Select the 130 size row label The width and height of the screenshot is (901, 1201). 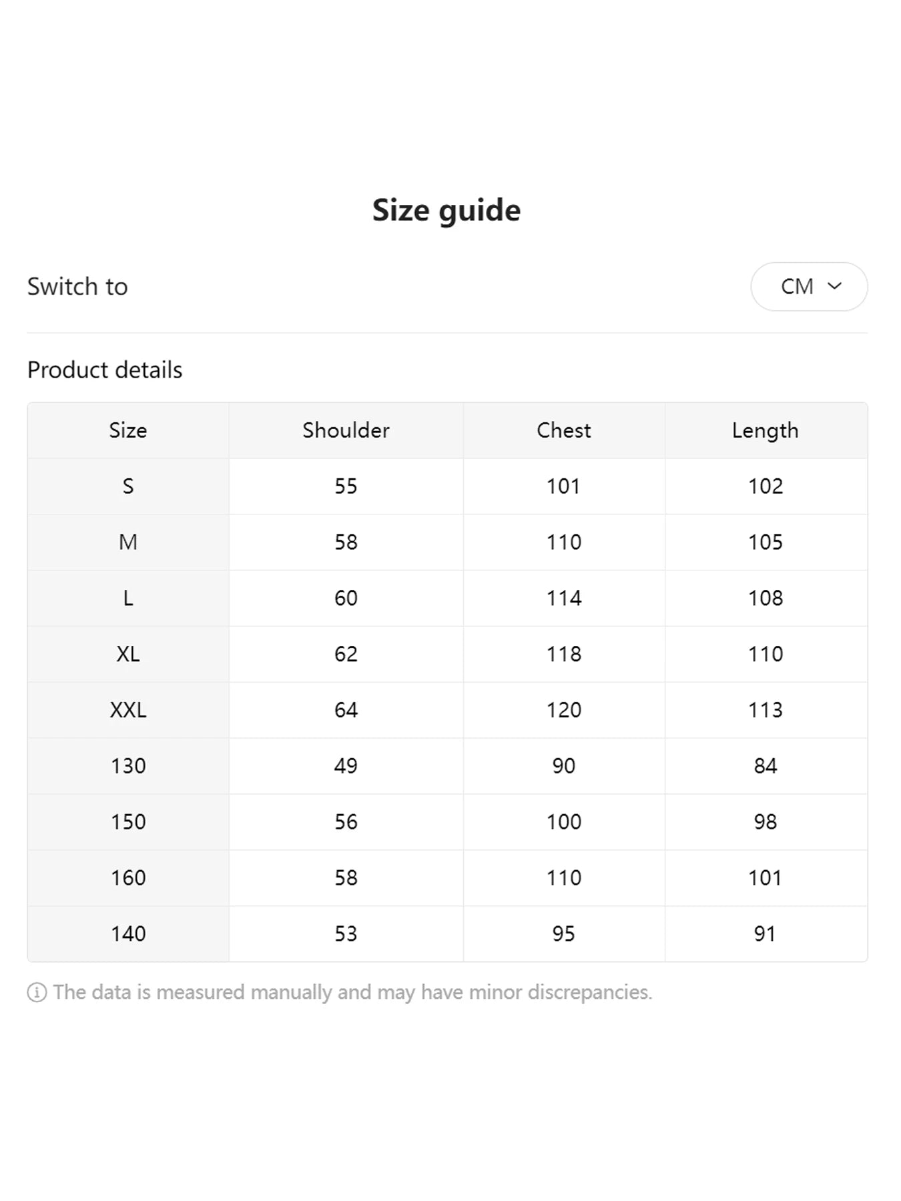pyautogui.click(x=128, y=766)
